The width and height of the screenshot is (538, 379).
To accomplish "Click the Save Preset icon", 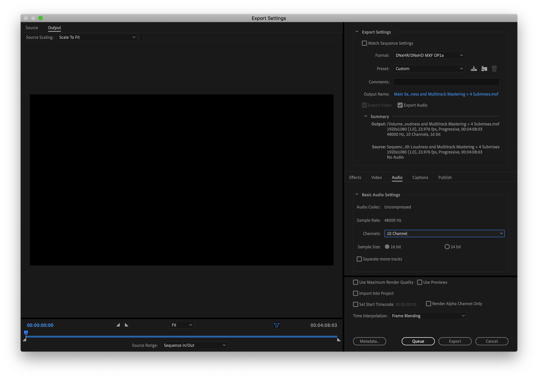I will 474,68.
